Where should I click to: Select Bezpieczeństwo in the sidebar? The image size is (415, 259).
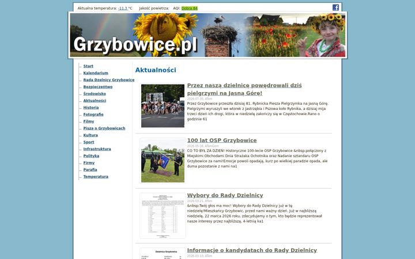click(x=98, y=87)
